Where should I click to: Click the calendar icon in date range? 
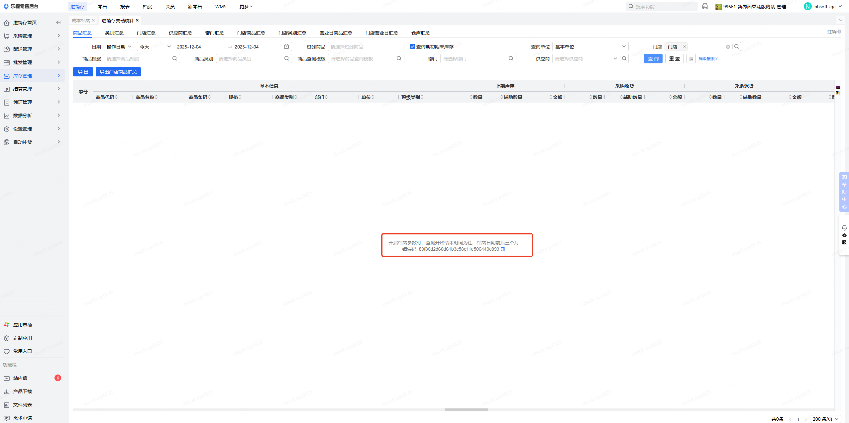point(286,47)
